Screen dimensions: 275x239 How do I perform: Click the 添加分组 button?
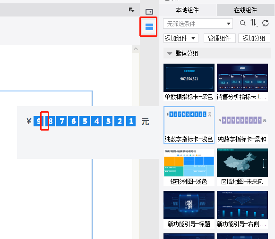(254, 38)
